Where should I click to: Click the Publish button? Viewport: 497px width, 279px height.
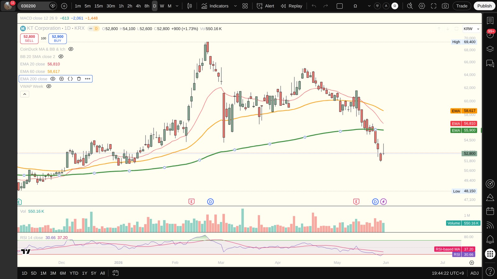(484, 6)
